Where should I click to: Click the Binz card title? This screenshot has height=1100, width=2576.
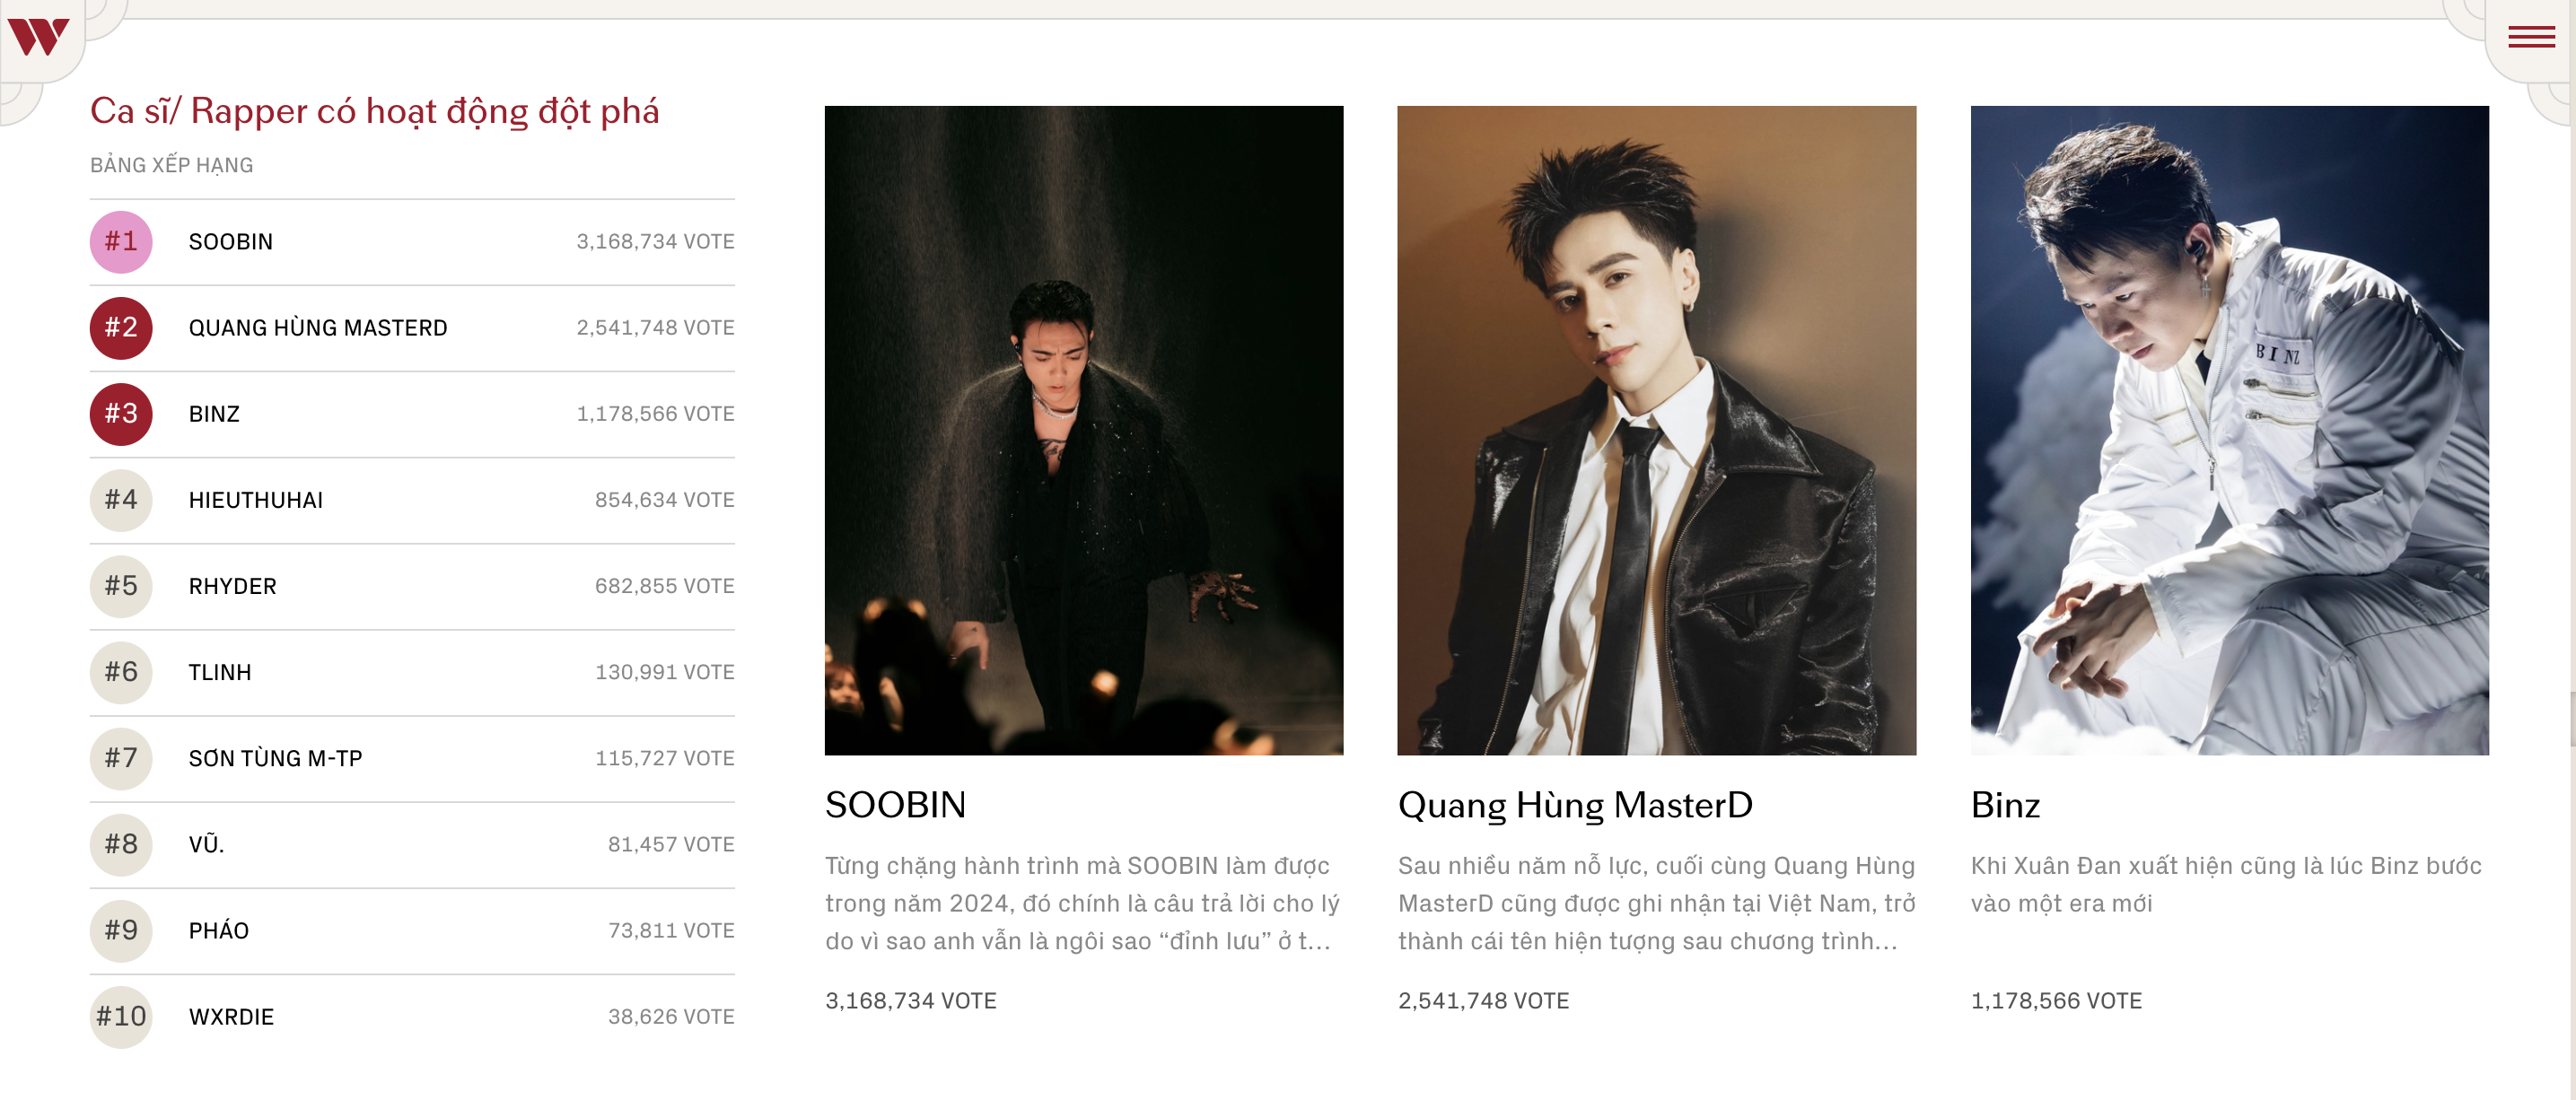(2005, 804)
